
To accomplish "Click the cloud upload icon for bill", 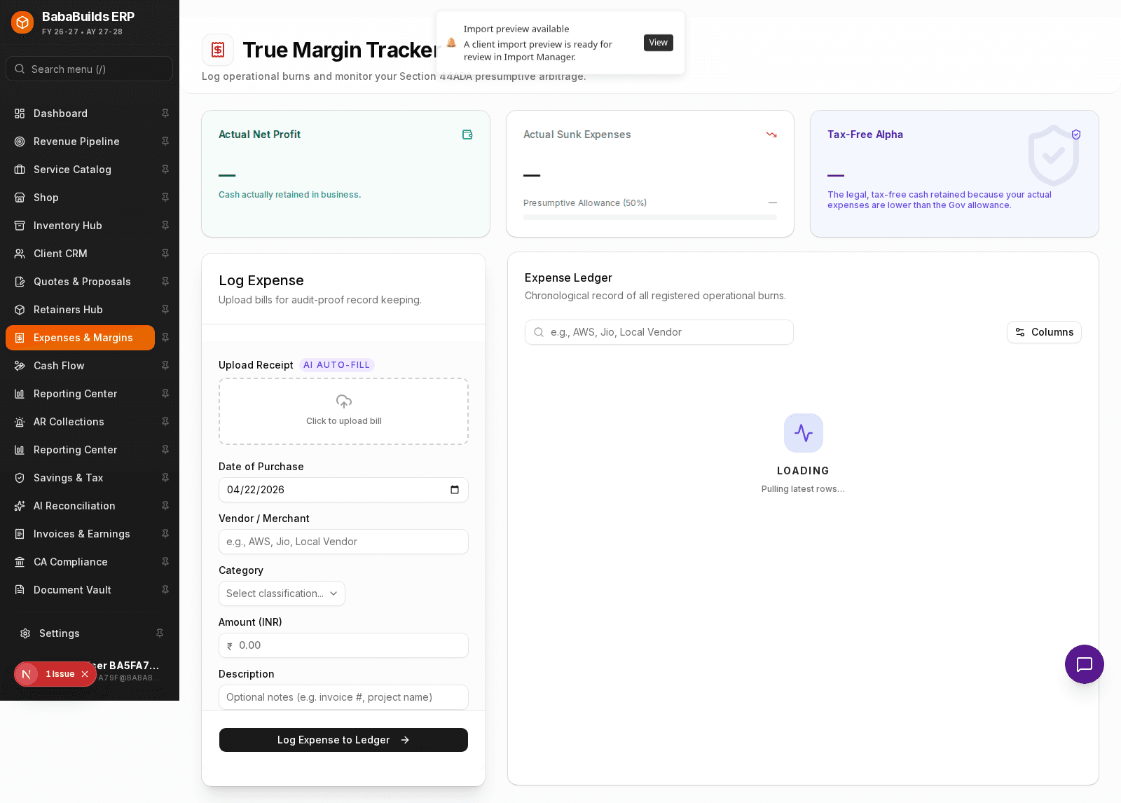I will click(x=344, y=401).
